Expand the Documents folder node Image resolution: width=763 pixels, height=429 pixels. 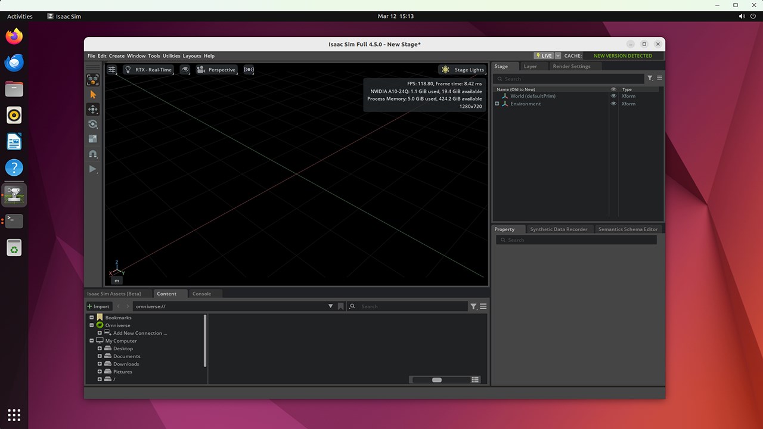[x=100, y=356]
